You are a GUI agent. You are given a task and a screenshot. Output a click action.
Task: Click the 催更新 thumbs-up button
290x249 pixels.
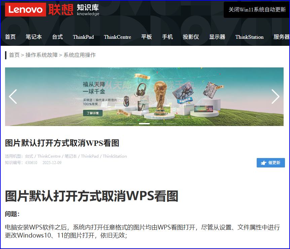pyautogui.click(x=270, y=163)
